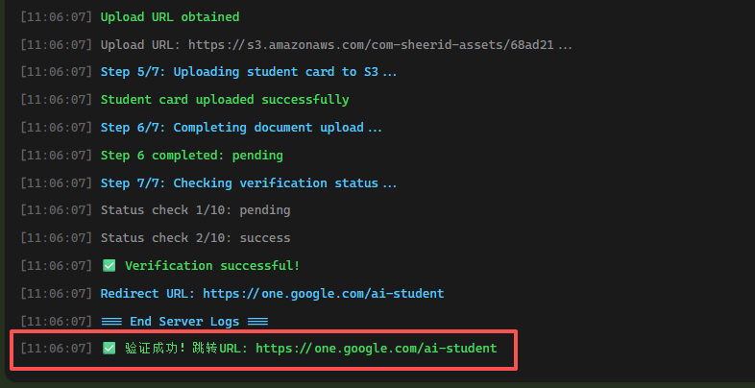Select the 'Verification successful!' text

(x=212, y=266)
